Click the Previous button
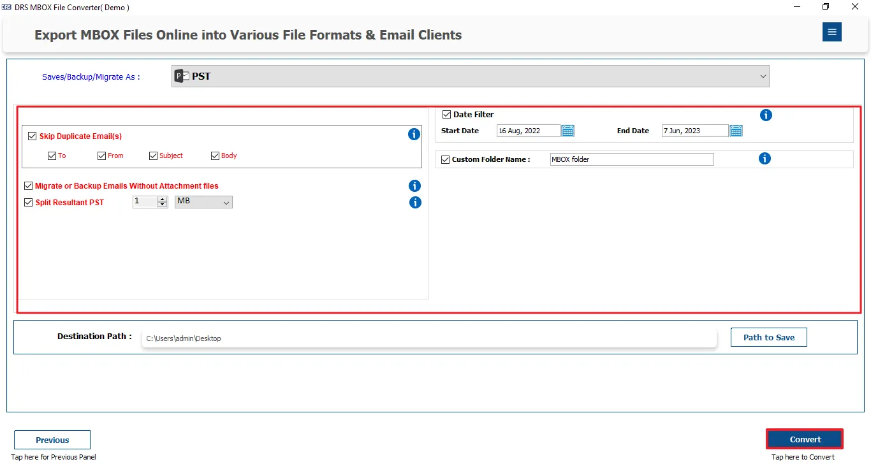The height and width of the screenshot is (464, 871). tap(52, 440)
